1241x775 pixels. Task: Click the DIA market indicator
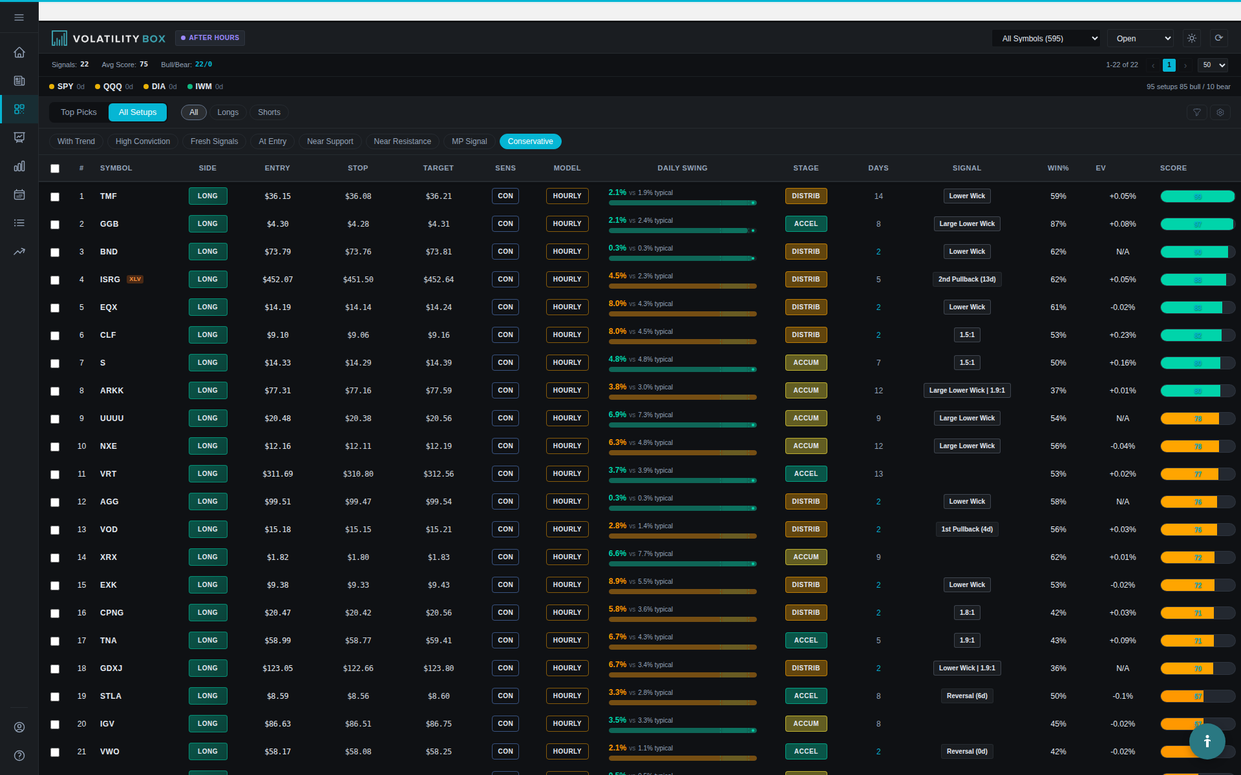tap(160, 87)
